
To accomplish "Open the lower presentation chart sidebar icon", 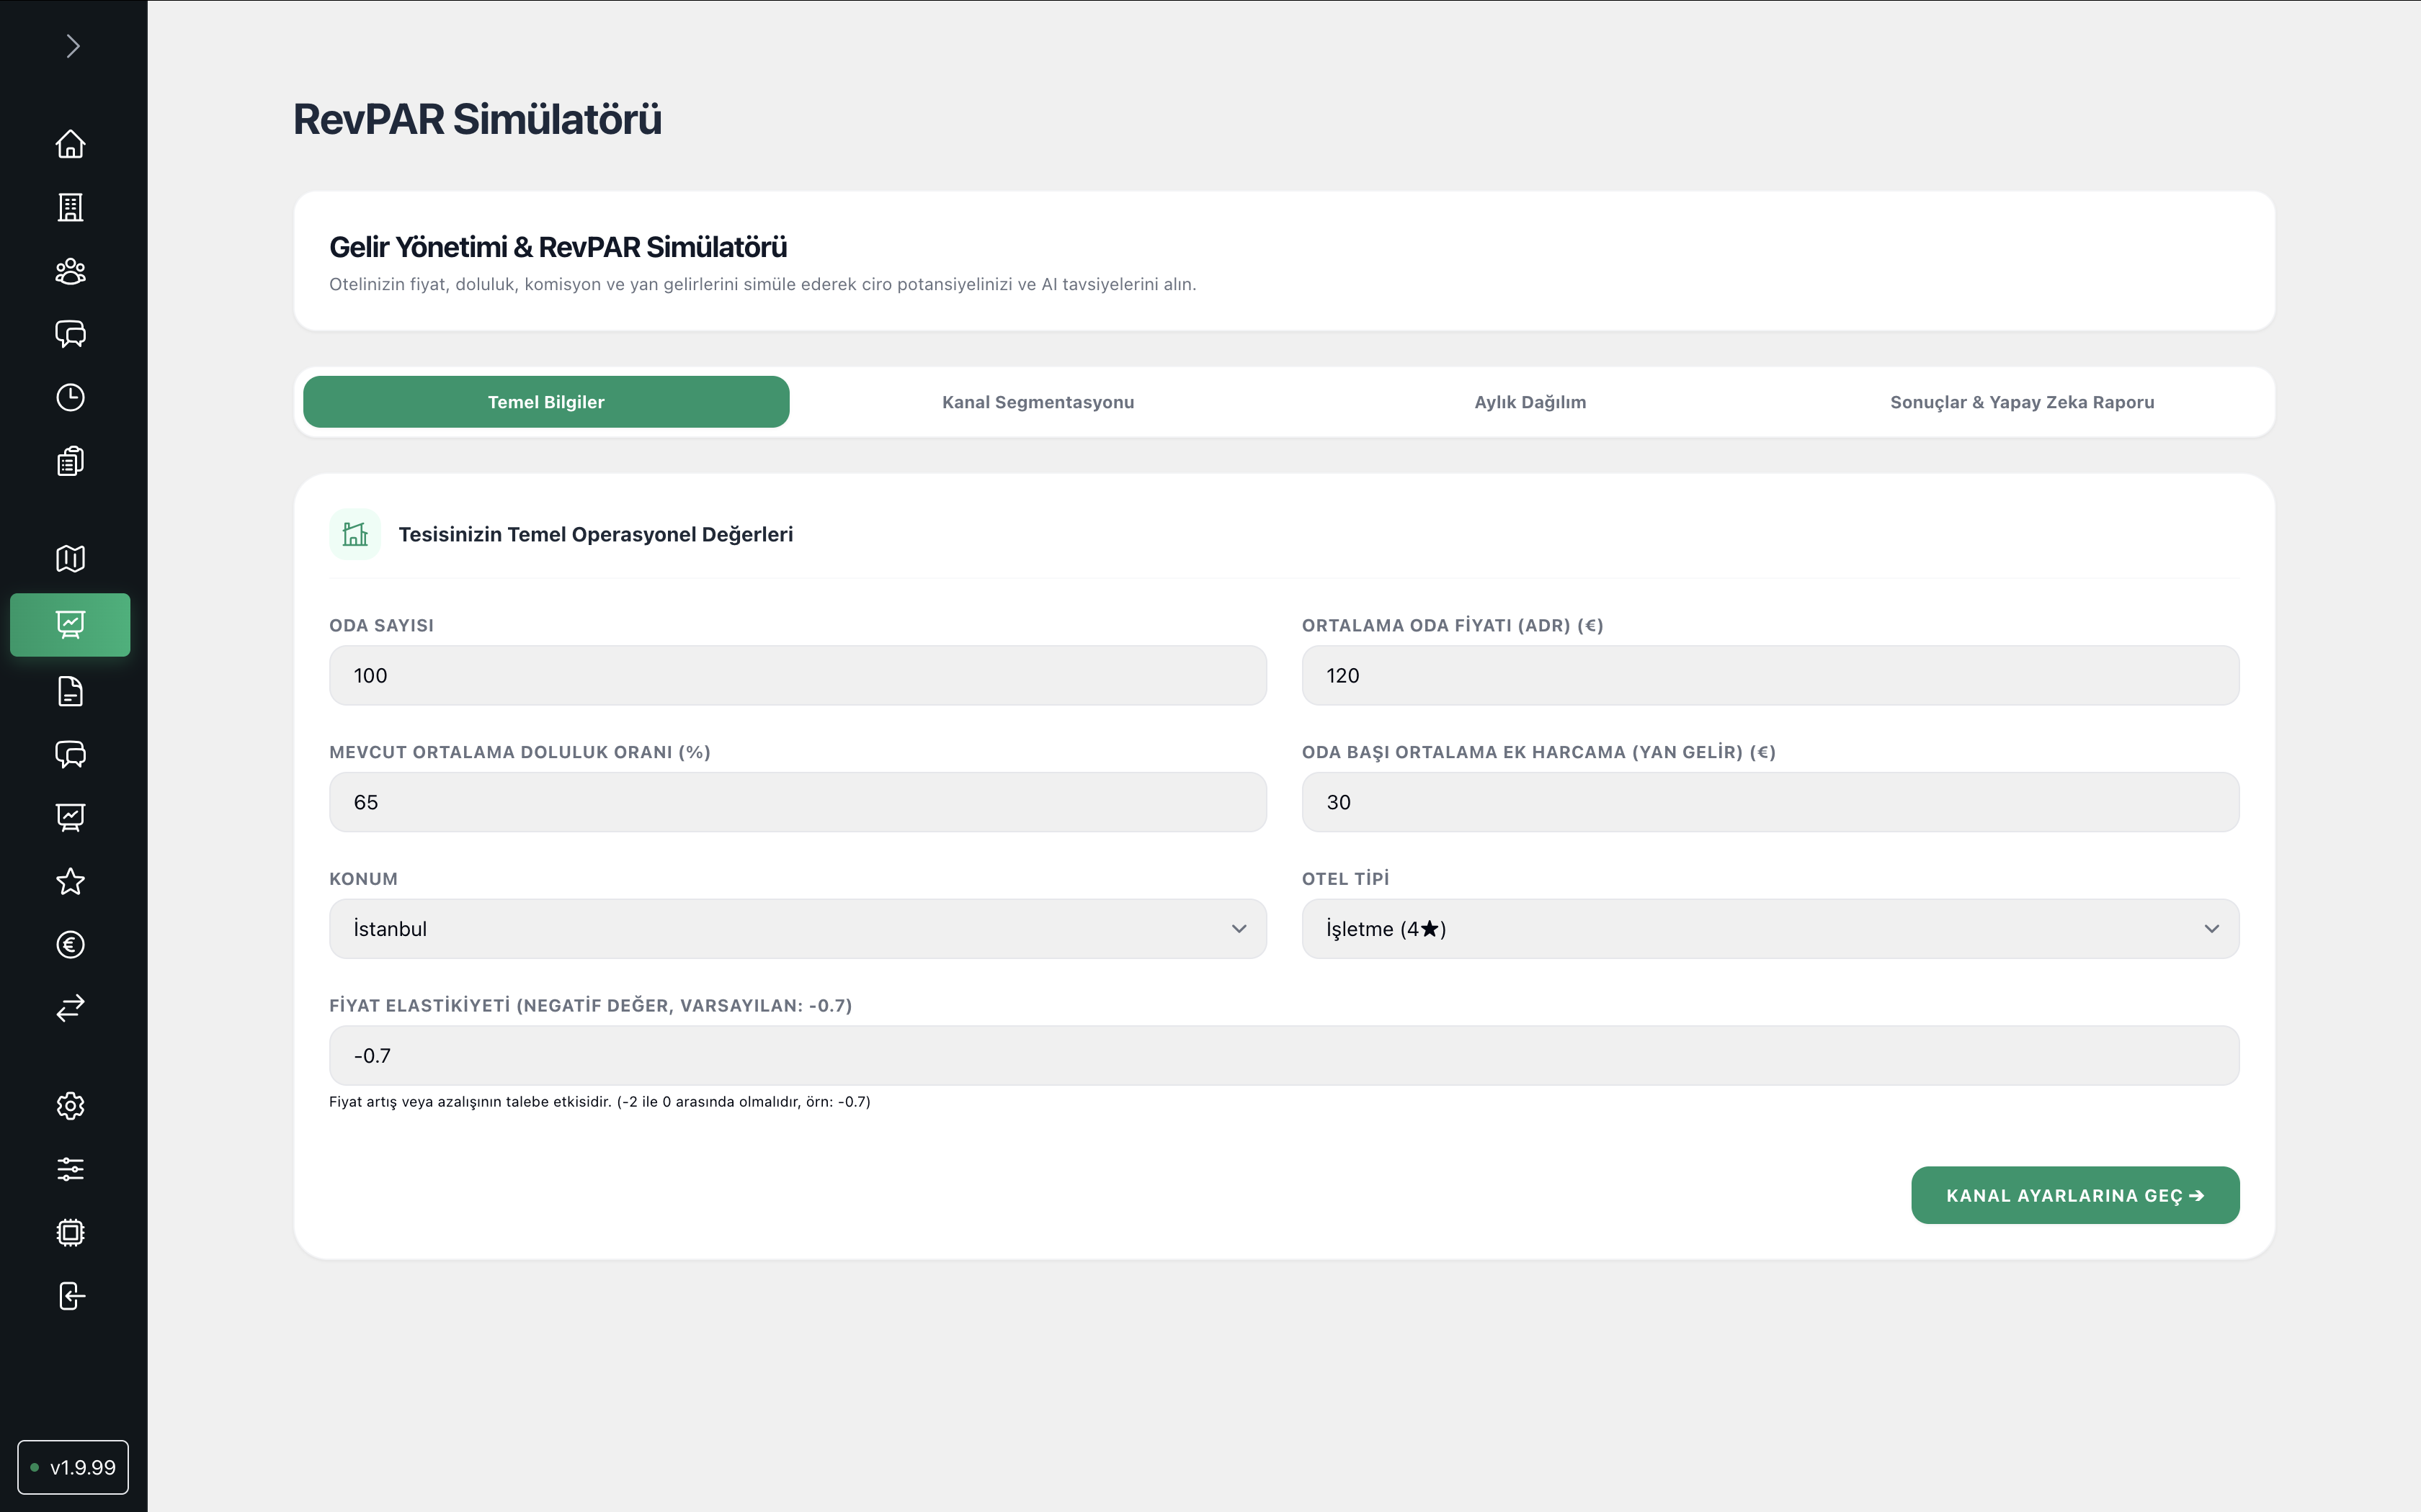I will pyautogui.click(x=70, y=817).
